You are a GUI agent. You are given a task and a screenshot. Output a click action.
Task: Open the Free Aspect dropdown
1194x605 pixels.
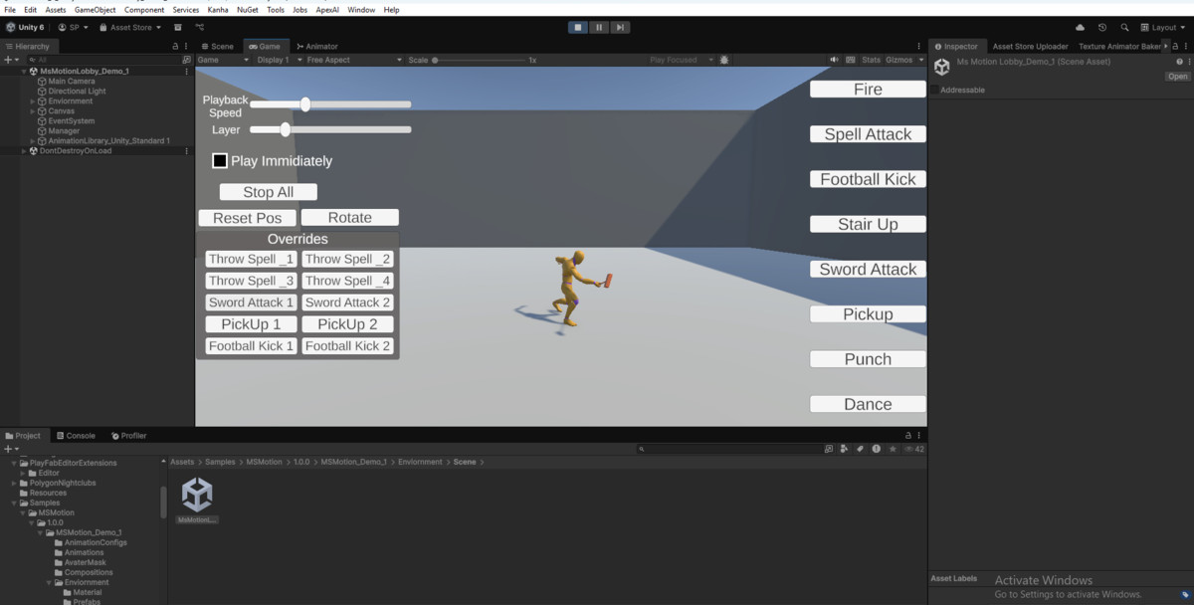click(x=354, y=60)
